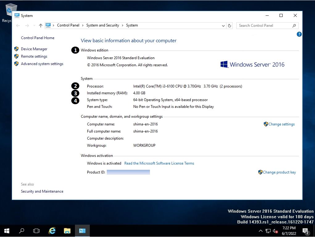Click Change product key link
315x237 pixels.
pyautogui.click(x=279, y=172)
